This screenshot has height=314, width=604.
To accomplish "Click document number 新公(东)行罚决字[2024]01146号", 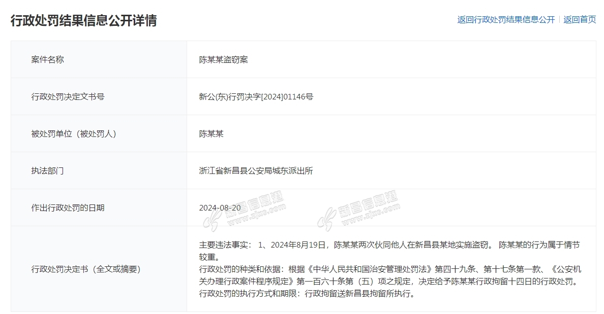I will (x=256, y=96).
